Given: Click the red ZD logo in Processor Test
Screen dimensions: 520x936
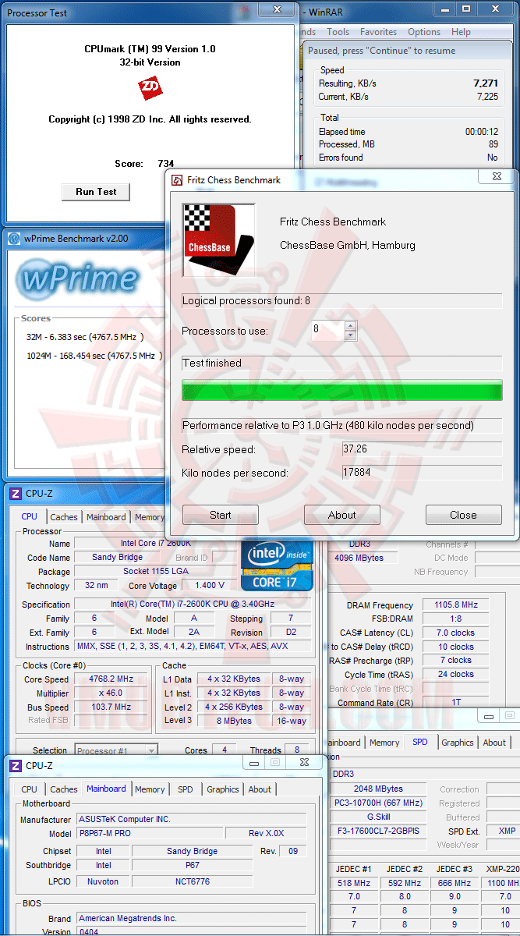Looking at the screenshot, I should pos(150,88).
